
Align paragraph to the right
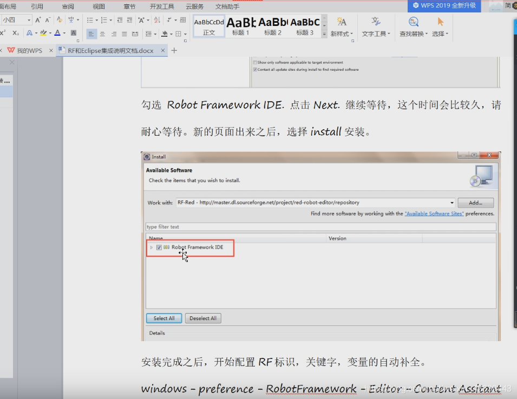114,34
